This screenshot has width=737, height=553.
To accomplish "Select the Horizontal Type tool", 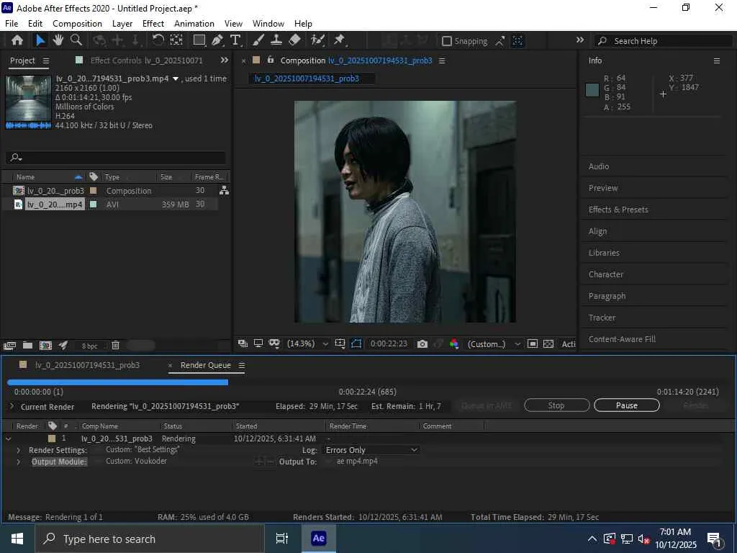I will (x=235, y=41).
